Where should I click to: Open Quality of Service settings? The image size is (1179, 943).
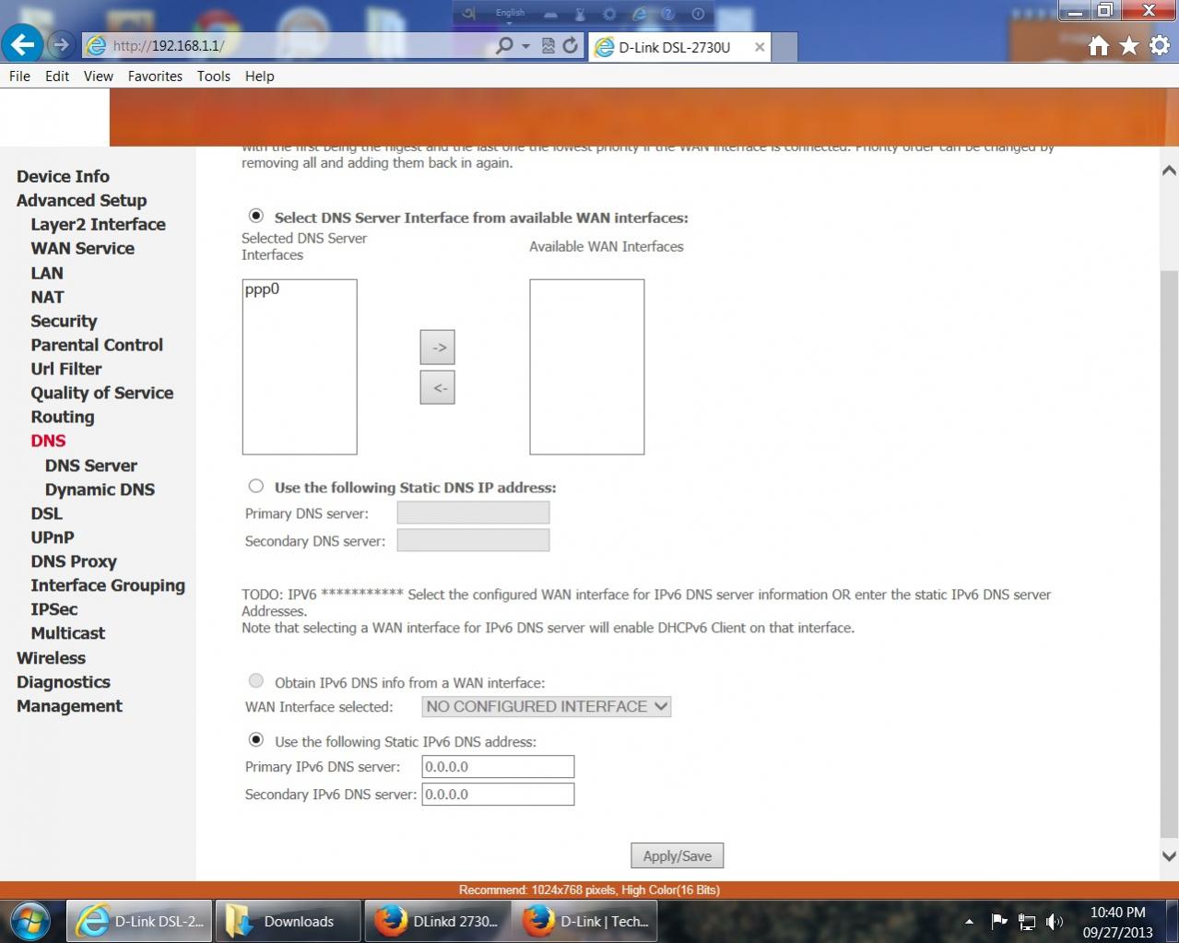point(102,394)
